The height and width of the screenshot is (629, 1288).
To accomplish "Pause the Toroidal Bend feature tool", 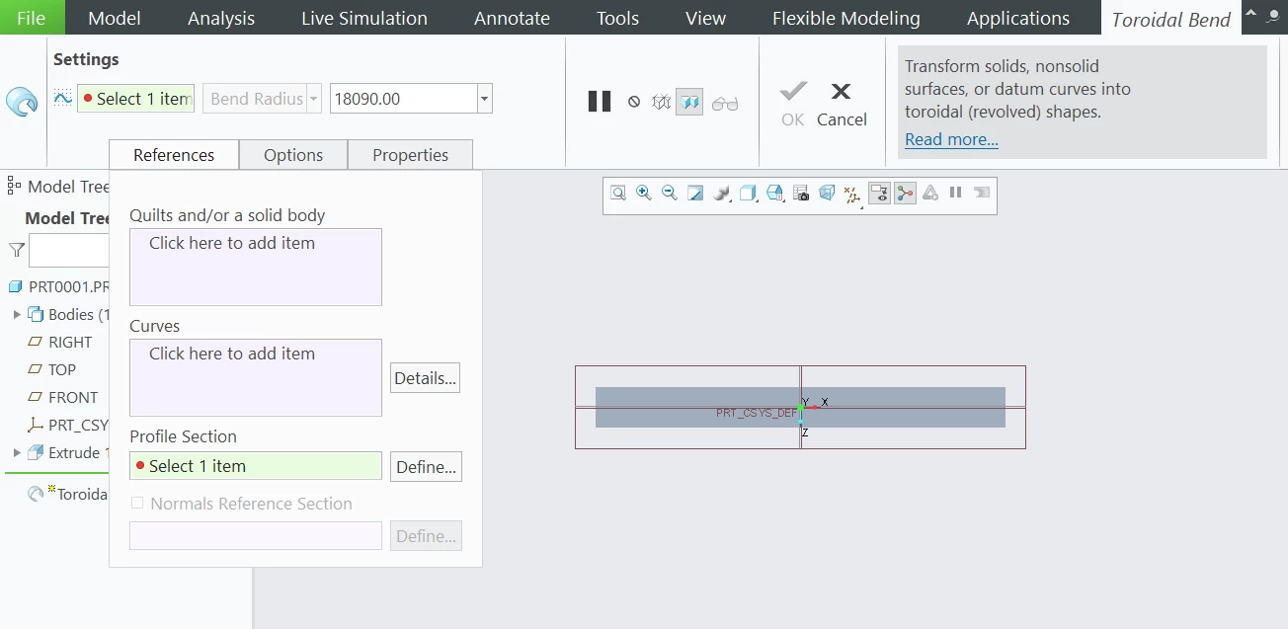I will (x=600, y=102).
